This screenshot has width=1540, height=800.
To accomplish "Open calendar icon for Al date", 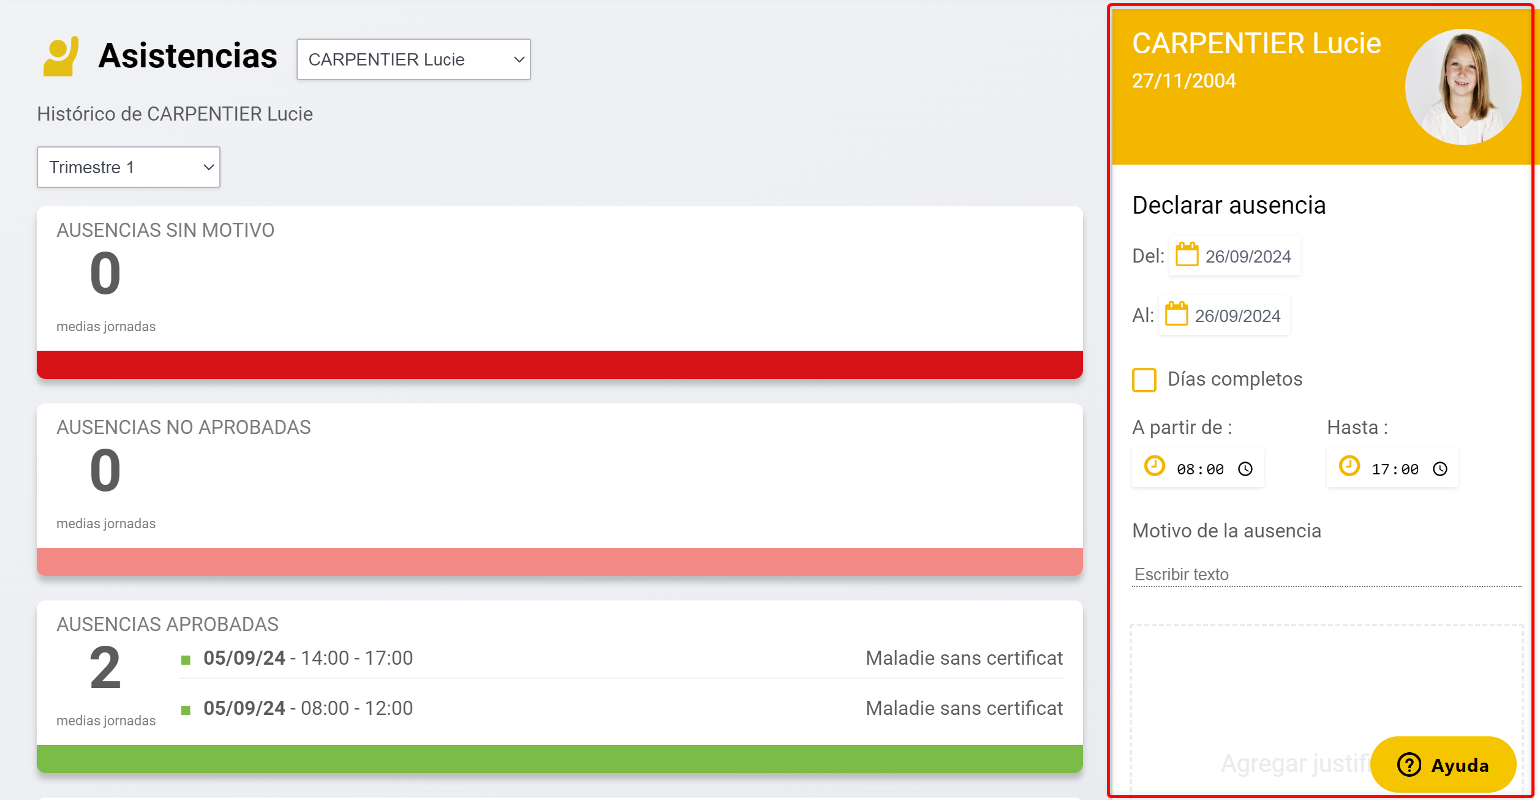I will (x=1176, y=315).
